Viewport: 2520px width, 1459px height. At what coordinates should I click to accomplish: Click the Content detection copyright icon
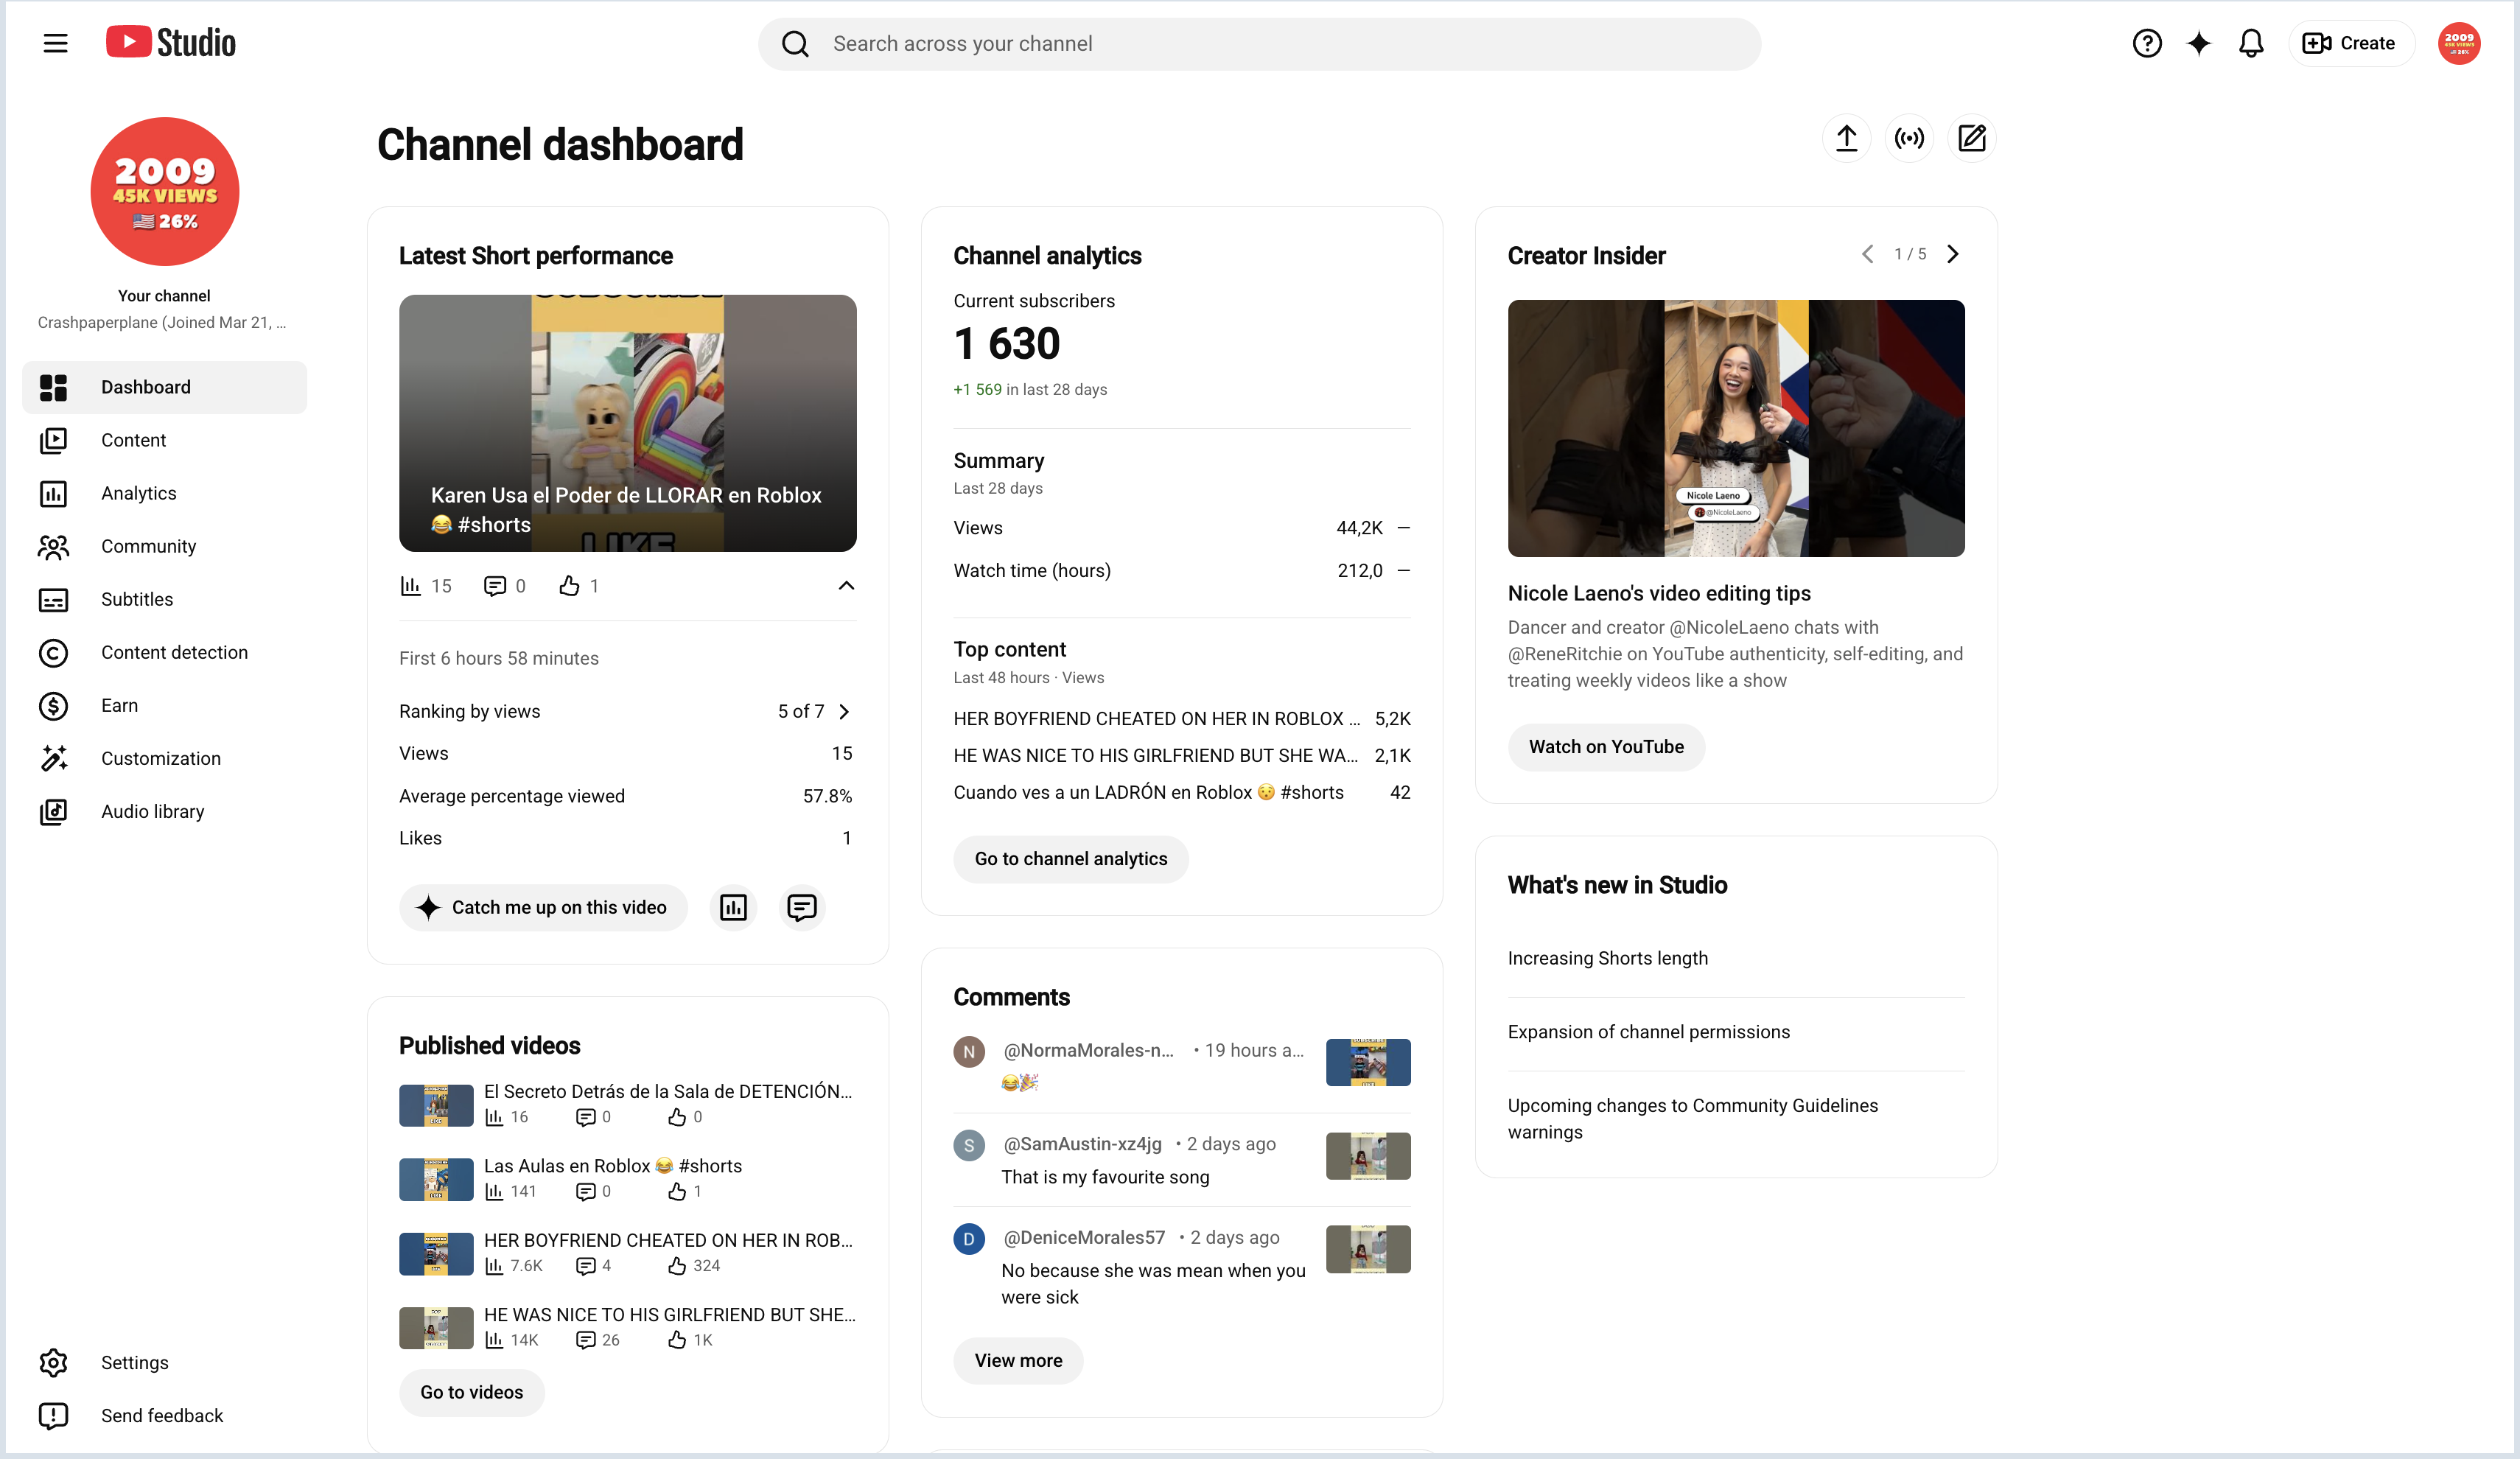coord(53,652)
